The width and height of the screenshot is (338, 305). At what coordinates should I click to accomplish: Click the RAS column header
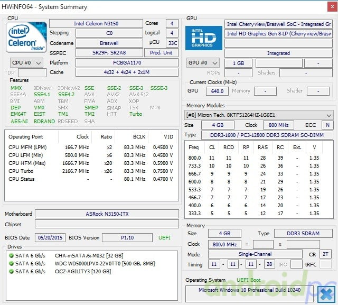pos(262,147)
